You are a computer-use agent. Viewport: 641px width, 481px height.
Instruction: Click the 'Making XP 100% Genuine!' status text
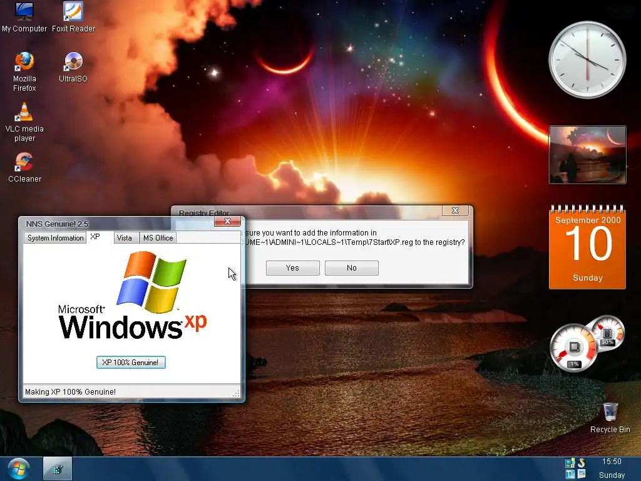(70, 392)
